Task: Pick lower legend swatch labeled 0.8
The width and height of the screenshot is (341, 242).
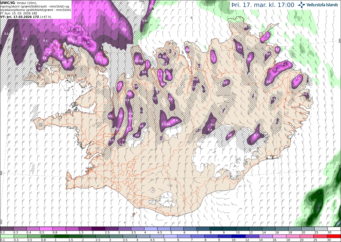Action: [48, 236]
